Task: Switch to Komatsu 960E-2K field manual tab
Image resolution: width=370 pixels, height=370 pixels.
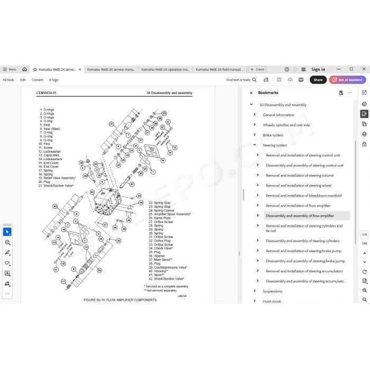Action: (x=219, y=69)
